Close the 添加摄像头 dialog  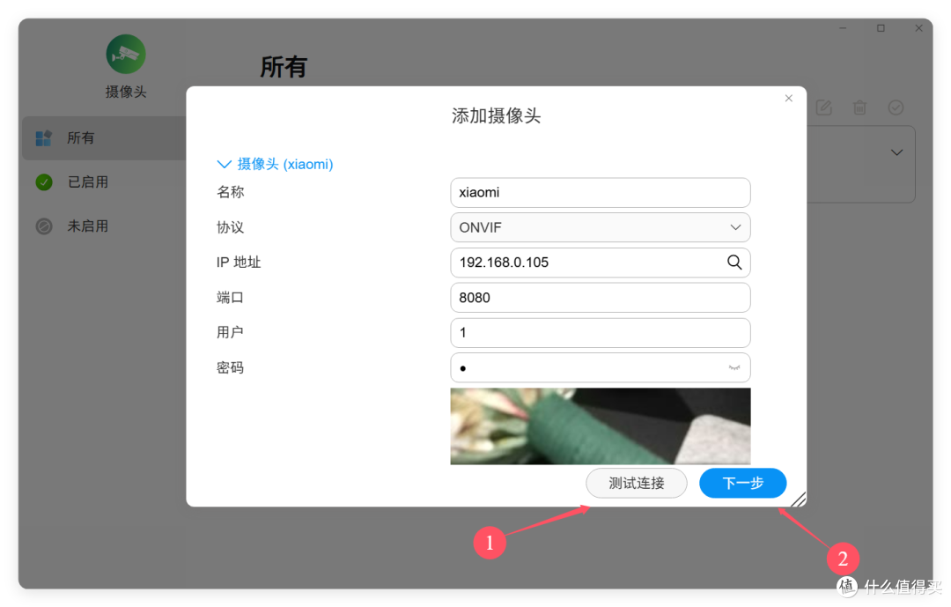pos(788,99)
